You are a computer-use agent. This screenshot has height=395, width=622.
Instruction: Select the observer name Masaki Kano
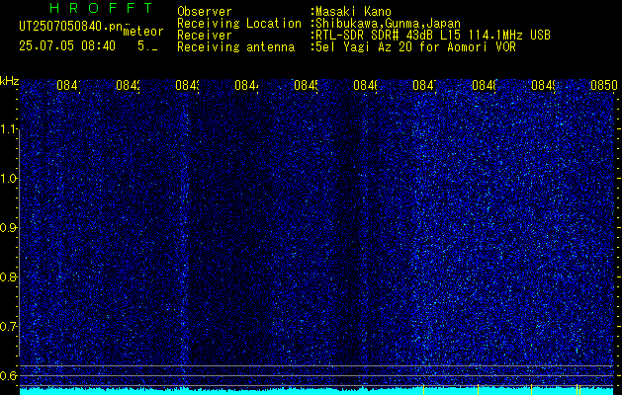353,12
